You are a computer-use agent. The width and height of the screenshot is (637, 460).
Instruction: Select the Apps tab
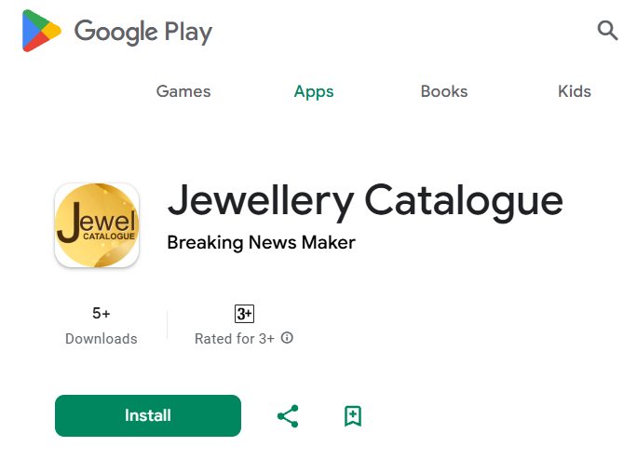pos(314,92)
